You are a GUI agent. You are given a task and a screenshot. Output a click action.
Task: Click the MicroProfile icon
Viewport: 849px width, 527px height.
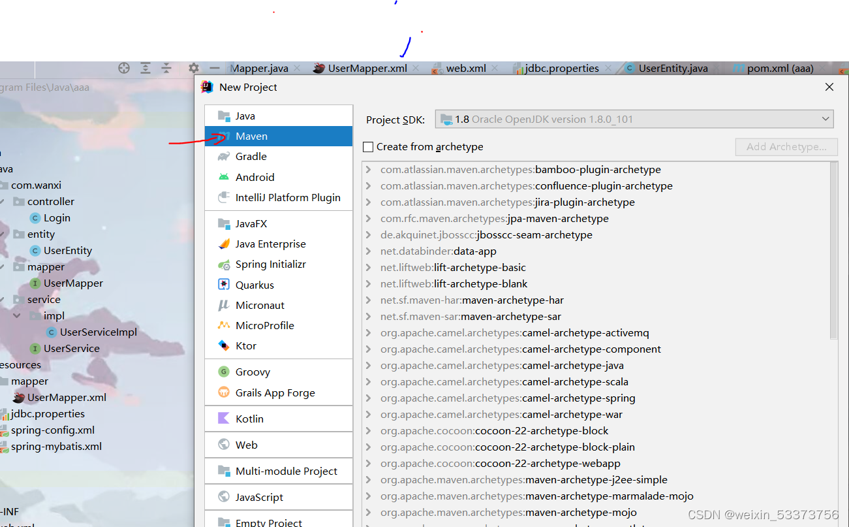224,325
